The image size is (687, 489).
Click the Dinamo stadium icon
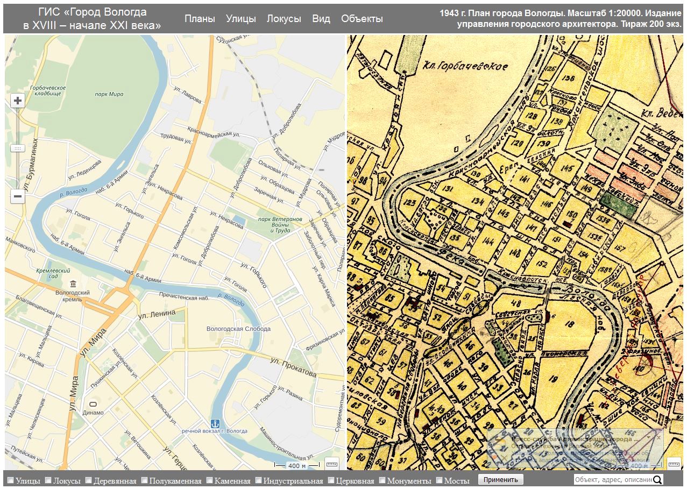click(94, 405)
